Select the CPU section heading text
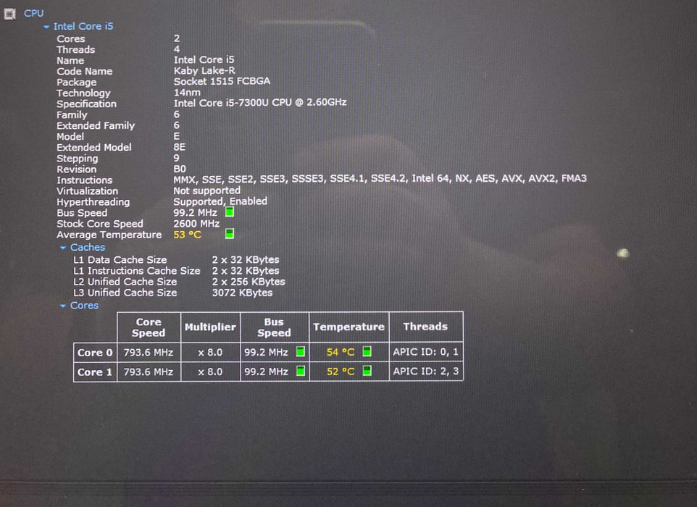The width and height of the screenshot is (697, 507). pos(33,13)
